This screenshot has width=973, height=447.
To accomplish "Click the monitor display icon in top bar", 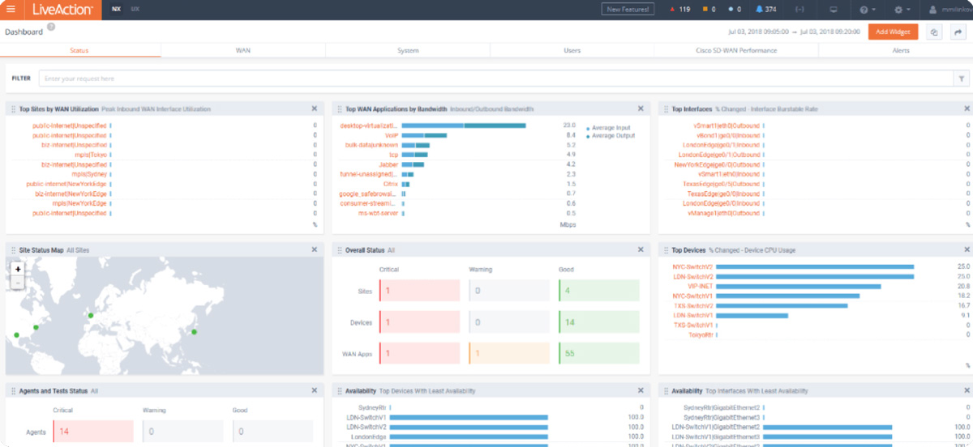I will pyautogui.click(x=834, y=10).
